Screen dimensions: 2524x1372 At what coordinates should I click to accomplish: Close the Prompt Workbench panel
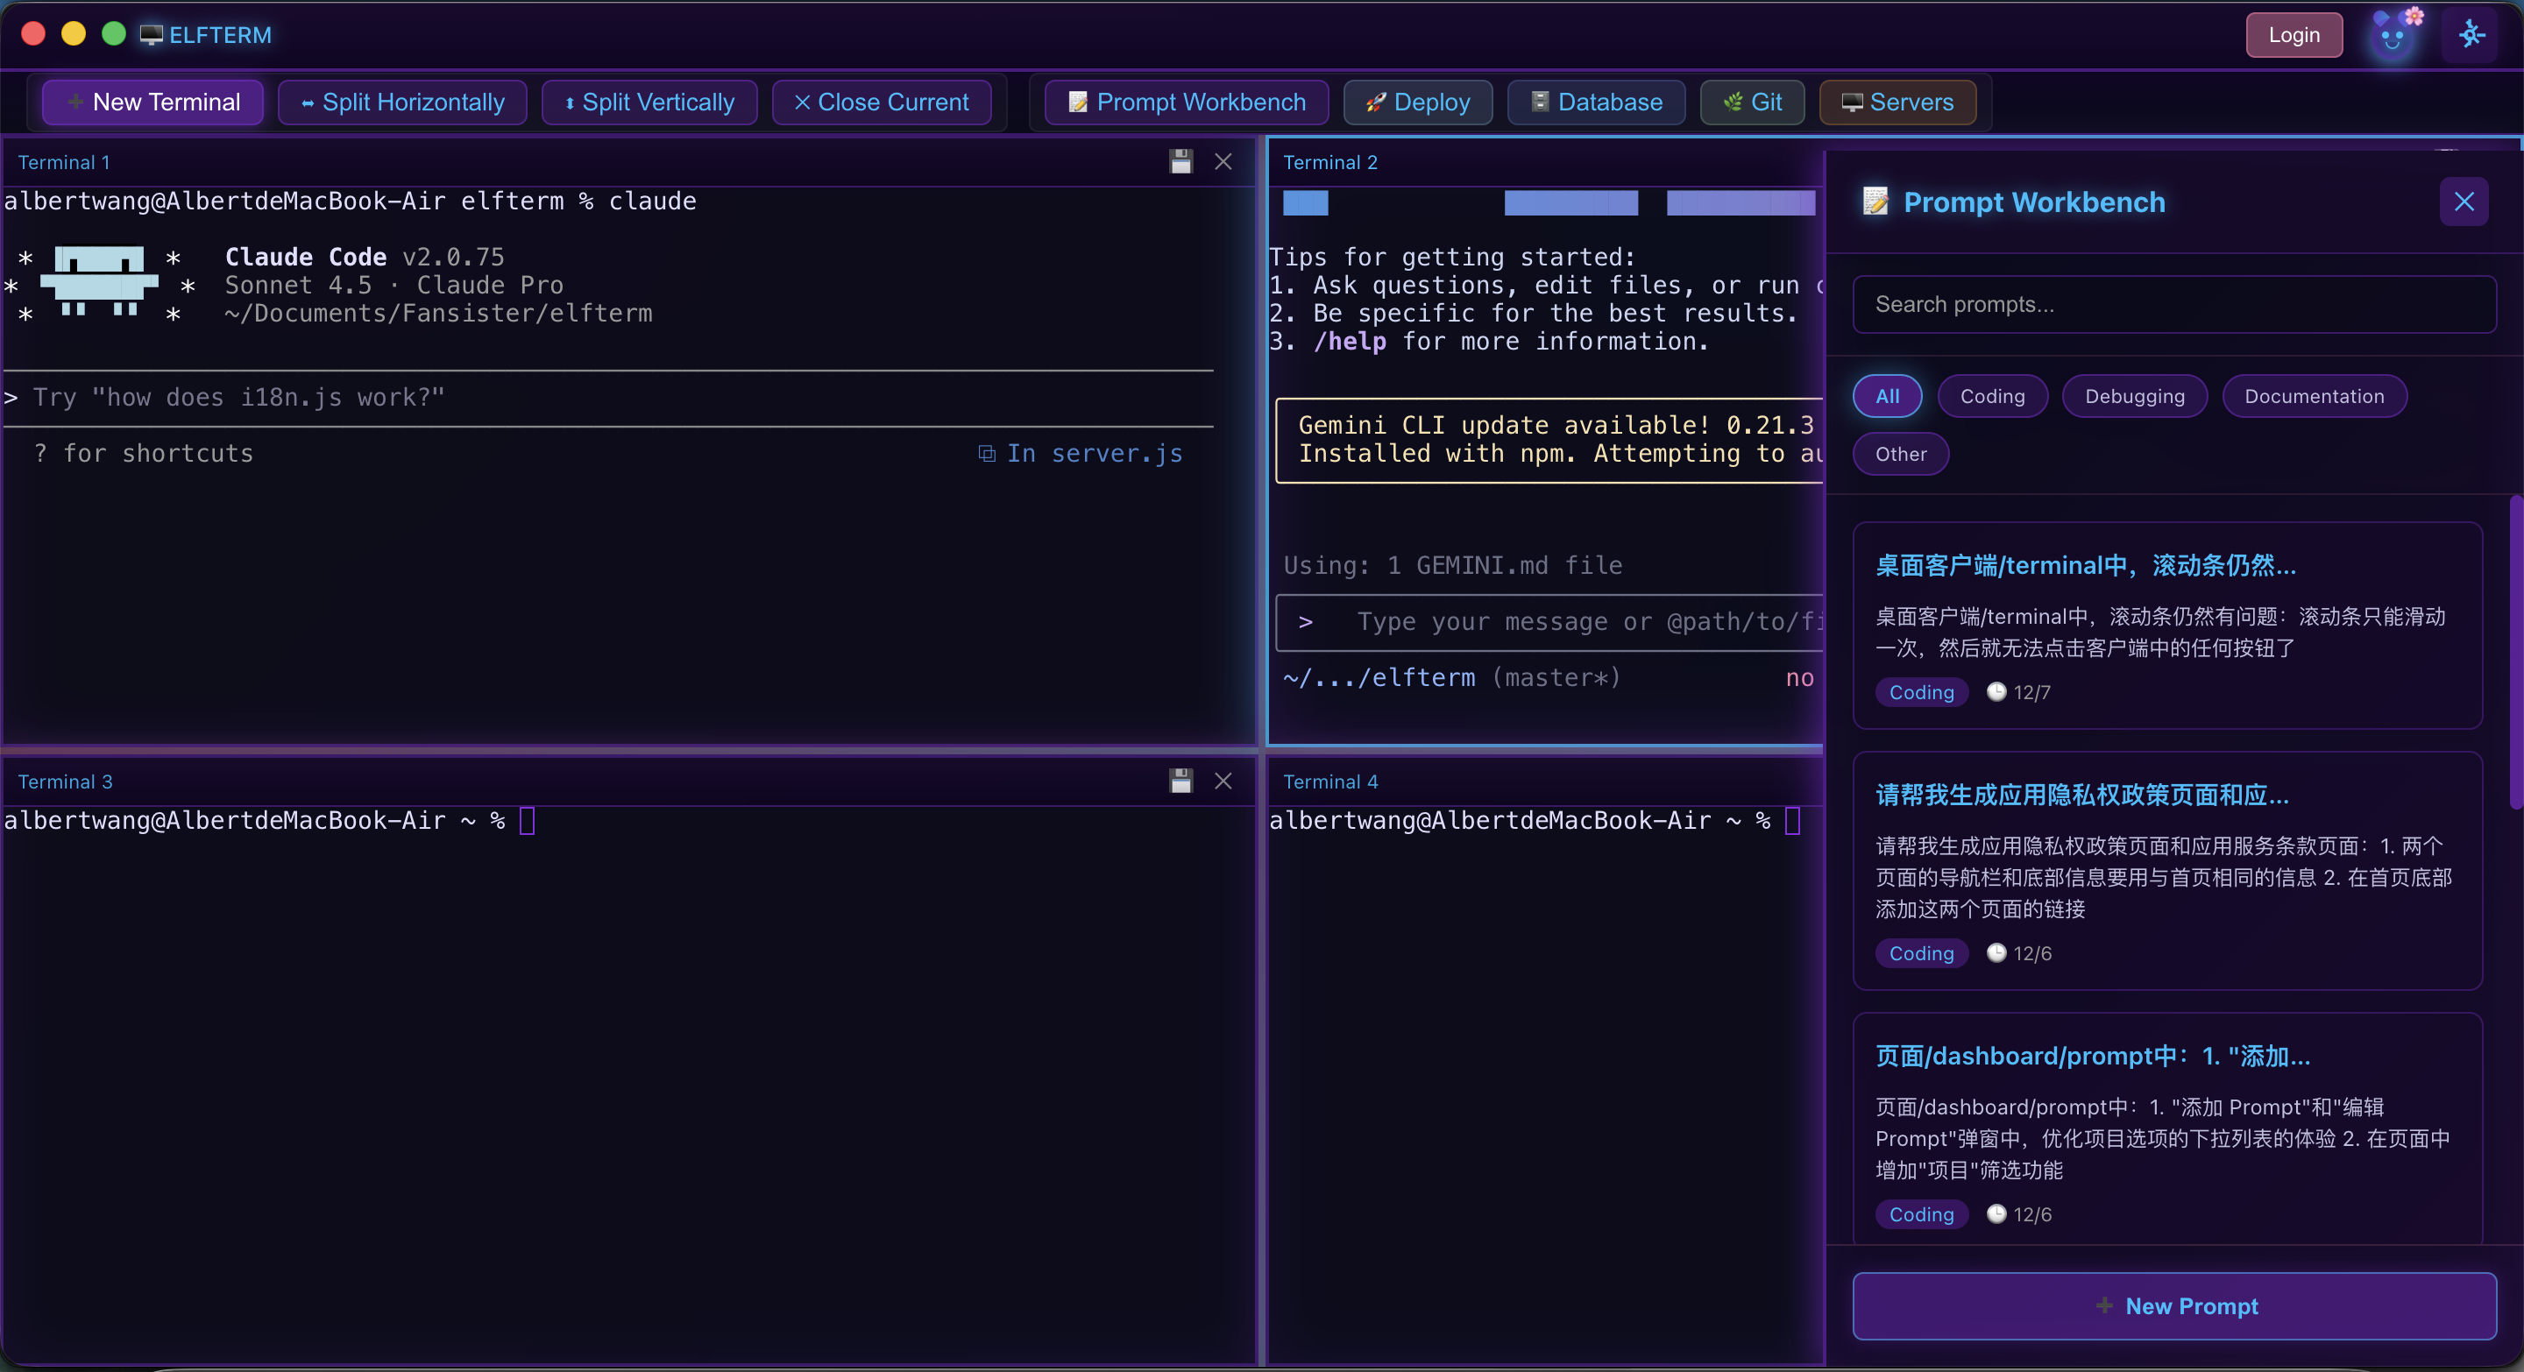click(x=2464, y=202)
